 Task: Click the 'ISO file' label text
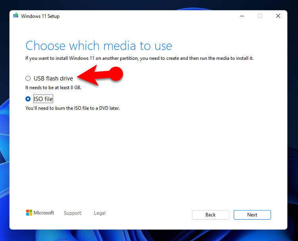pyautogui.click(x=43, y=99)
